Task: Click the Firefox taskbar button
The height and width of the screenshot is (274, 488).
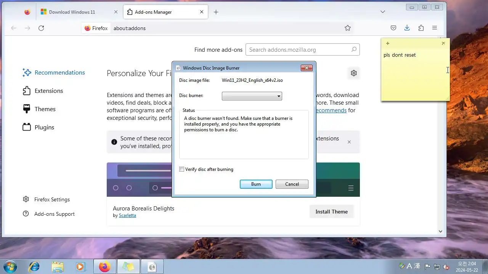Action: [105, 267]
